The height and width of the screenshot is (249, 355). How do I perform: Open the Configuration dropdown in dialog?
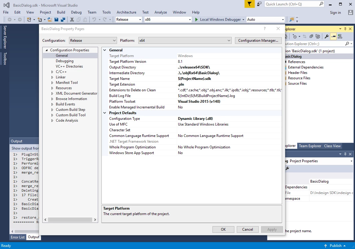tap(93, 41)
